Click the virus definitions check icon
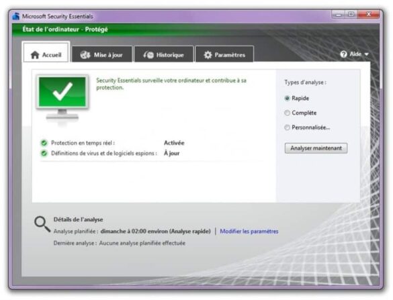This screenshot has height=300, width=393. click(x=44, y=153)
